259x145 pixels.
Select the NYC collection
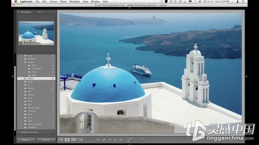36,91
